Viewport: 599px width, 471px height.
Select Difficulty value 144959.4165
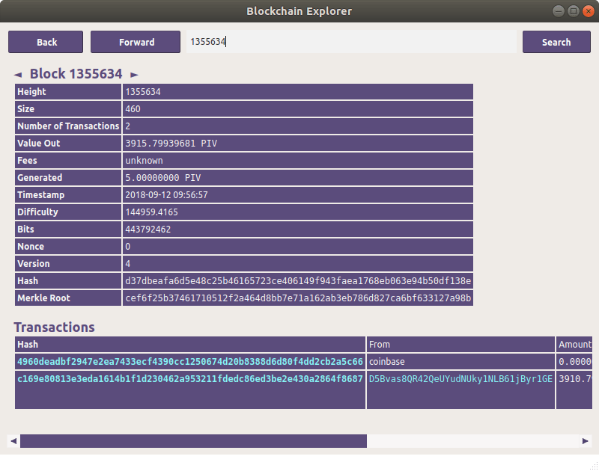click(x=152, y=212)
